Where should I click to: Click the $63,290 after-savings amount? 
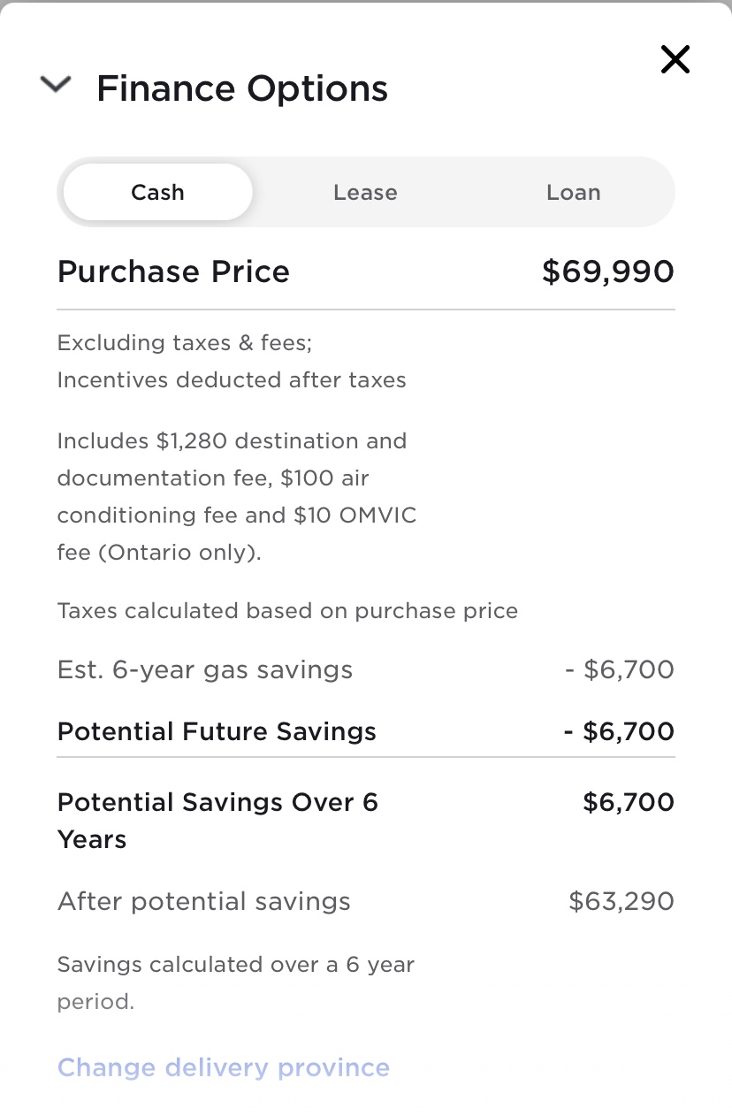621,901
